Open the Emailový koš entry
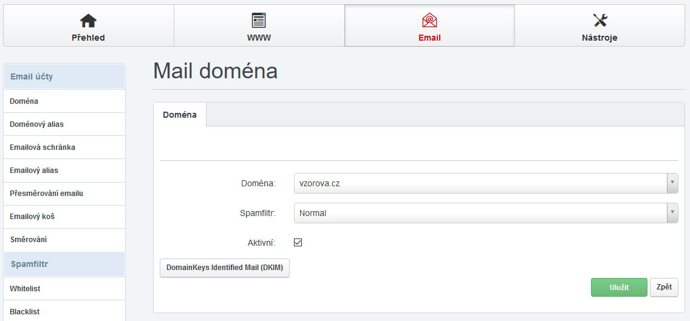Image resolution: width=690 pixels, height=321 pixels. (32, 217)
